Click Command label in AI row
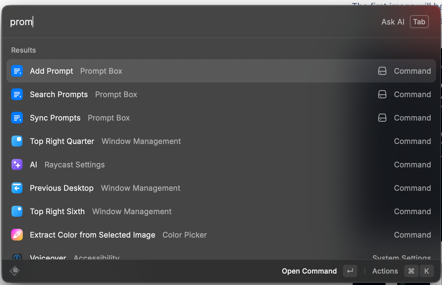This screenshot has width=442, height=285. [412, 165]
